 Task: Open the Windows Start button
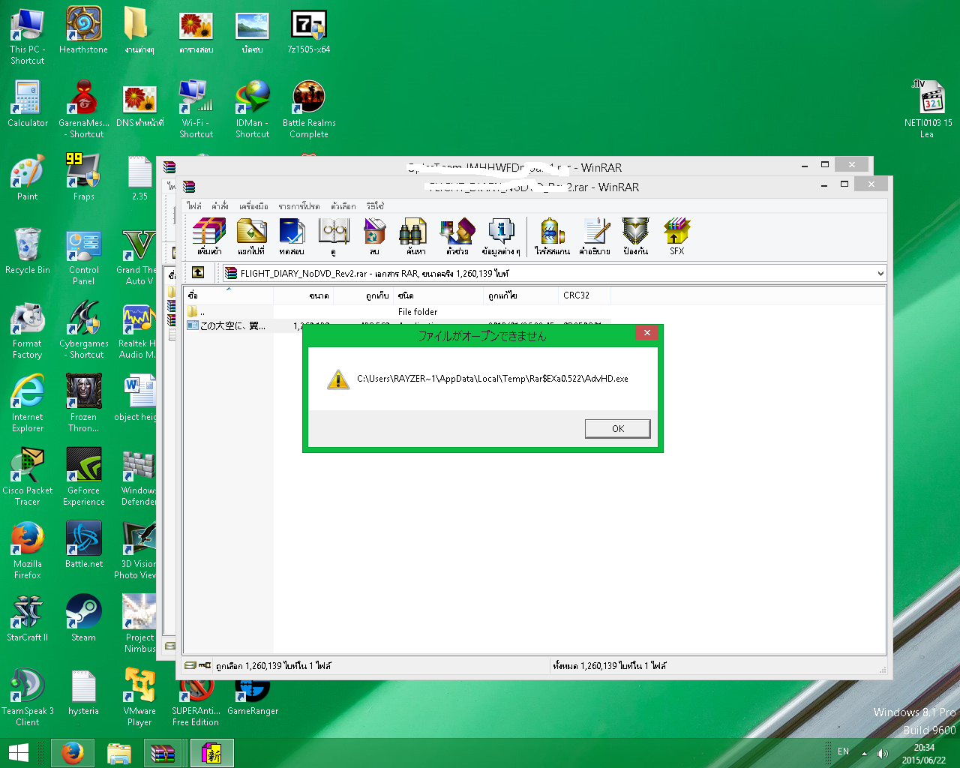pyautogui.click(x=18, y=753)
